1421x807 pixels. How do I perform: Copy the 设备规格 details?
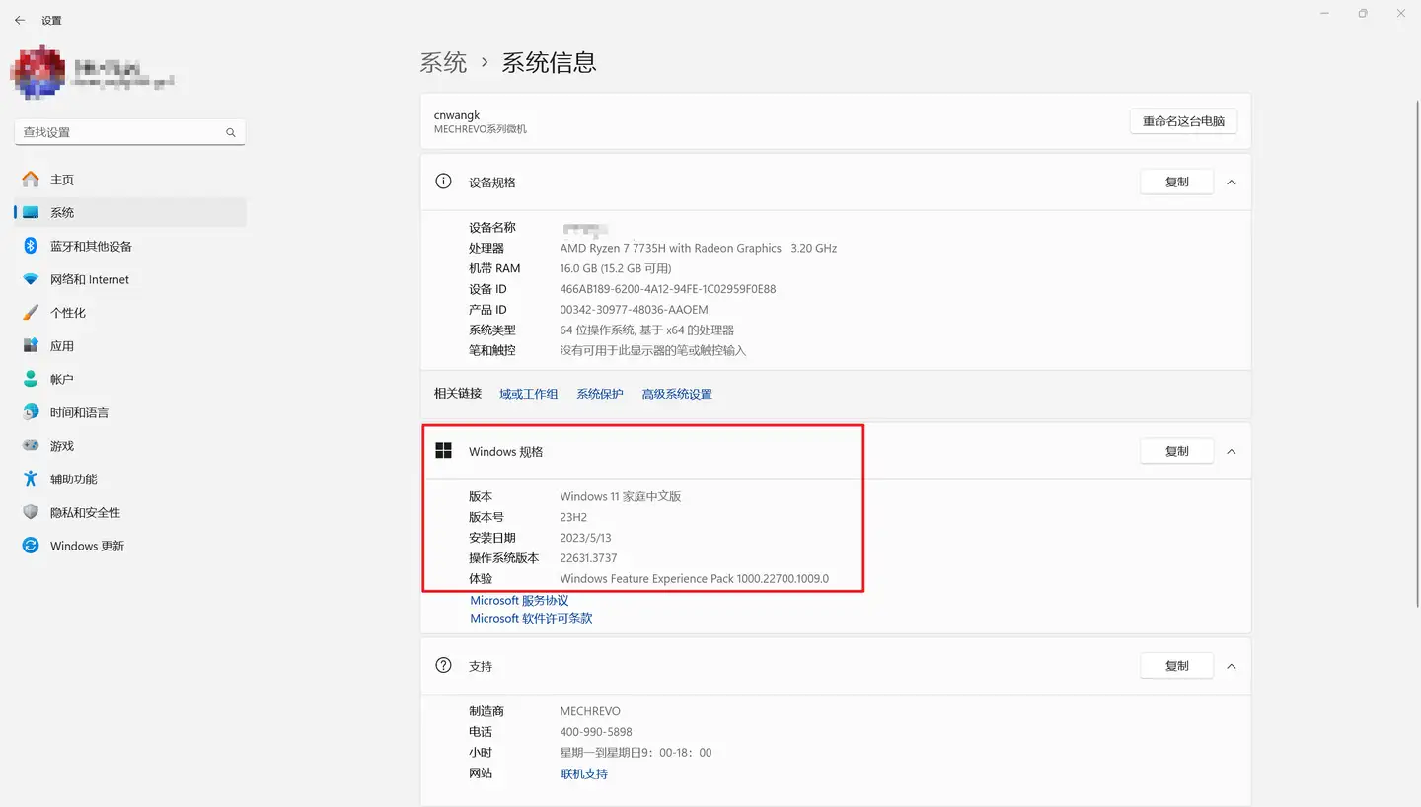pyautogui.click(x=1176, y=183)
